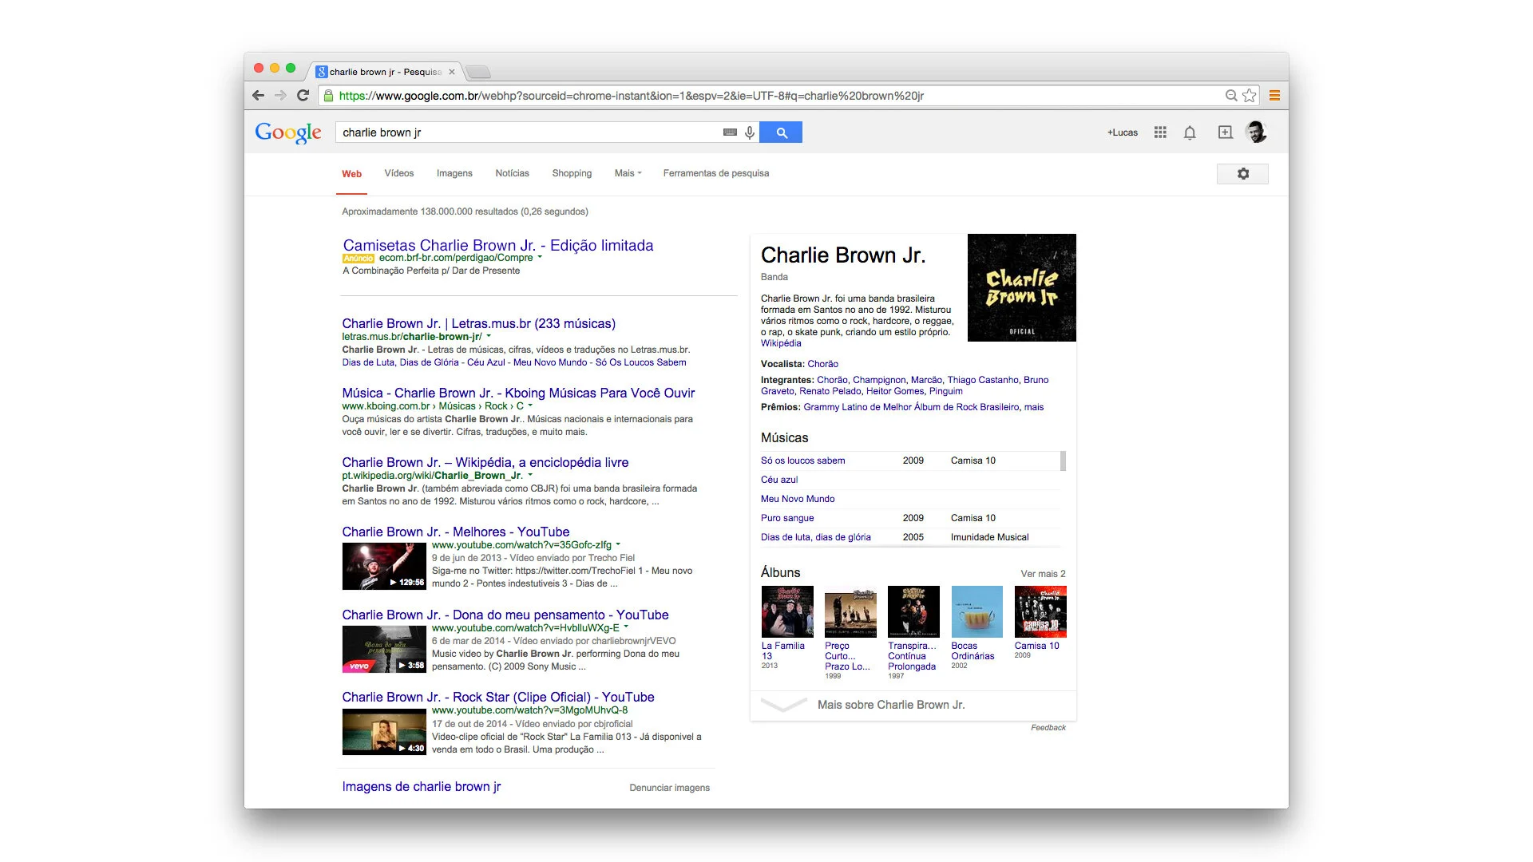Open the Letras.mus.br (233 músicas) result
The image size is (1533, 862).
478,323
